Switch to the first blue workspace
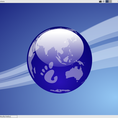118x118 pixels. [107, 1]
